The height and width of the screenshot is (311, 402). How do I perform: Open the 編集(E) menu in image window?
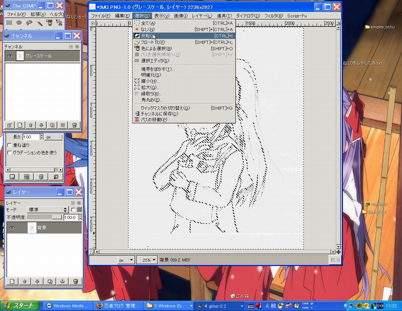pyautogui.click(x=122, y=16)
